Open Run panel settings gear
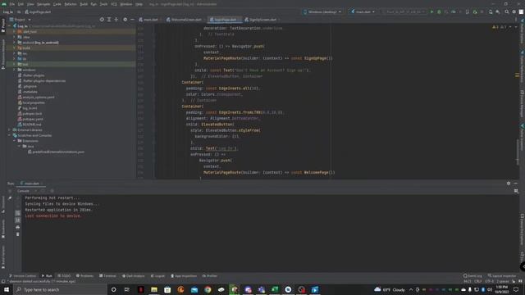 [x=509, y=184]
